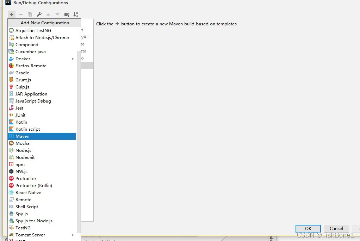360x241 pixels.
Task: Click the Tomcat Server cat icon
Action: point(11,235)
